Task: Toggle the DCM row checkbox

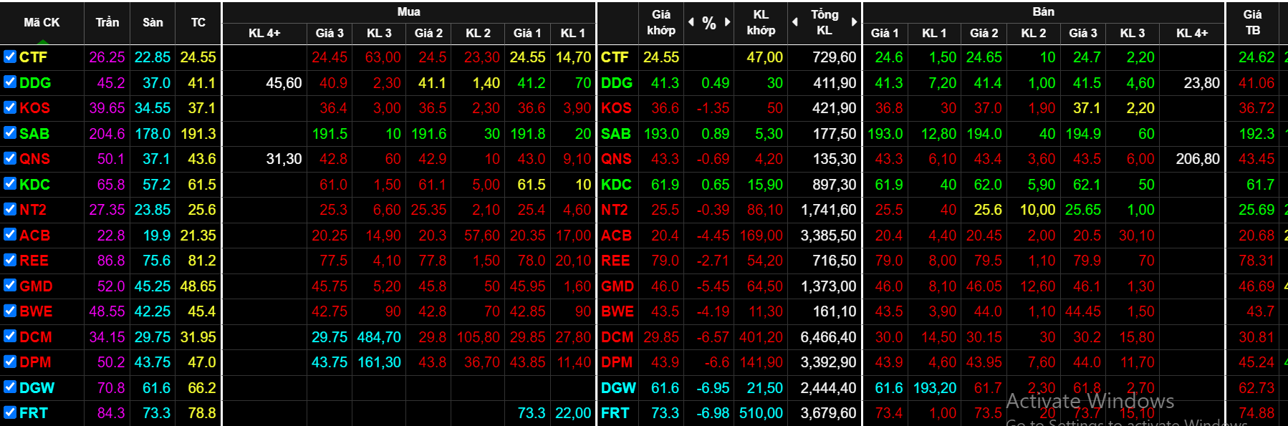Action: 10,336
